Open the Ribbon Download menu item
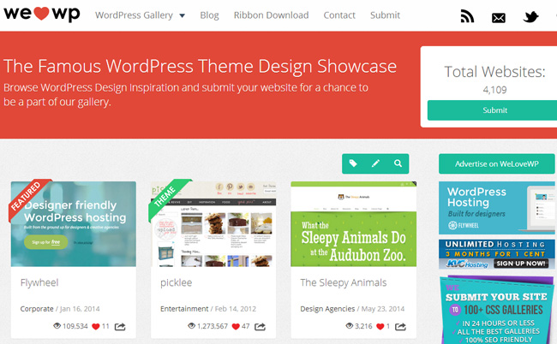 click(x=271, y=15)
